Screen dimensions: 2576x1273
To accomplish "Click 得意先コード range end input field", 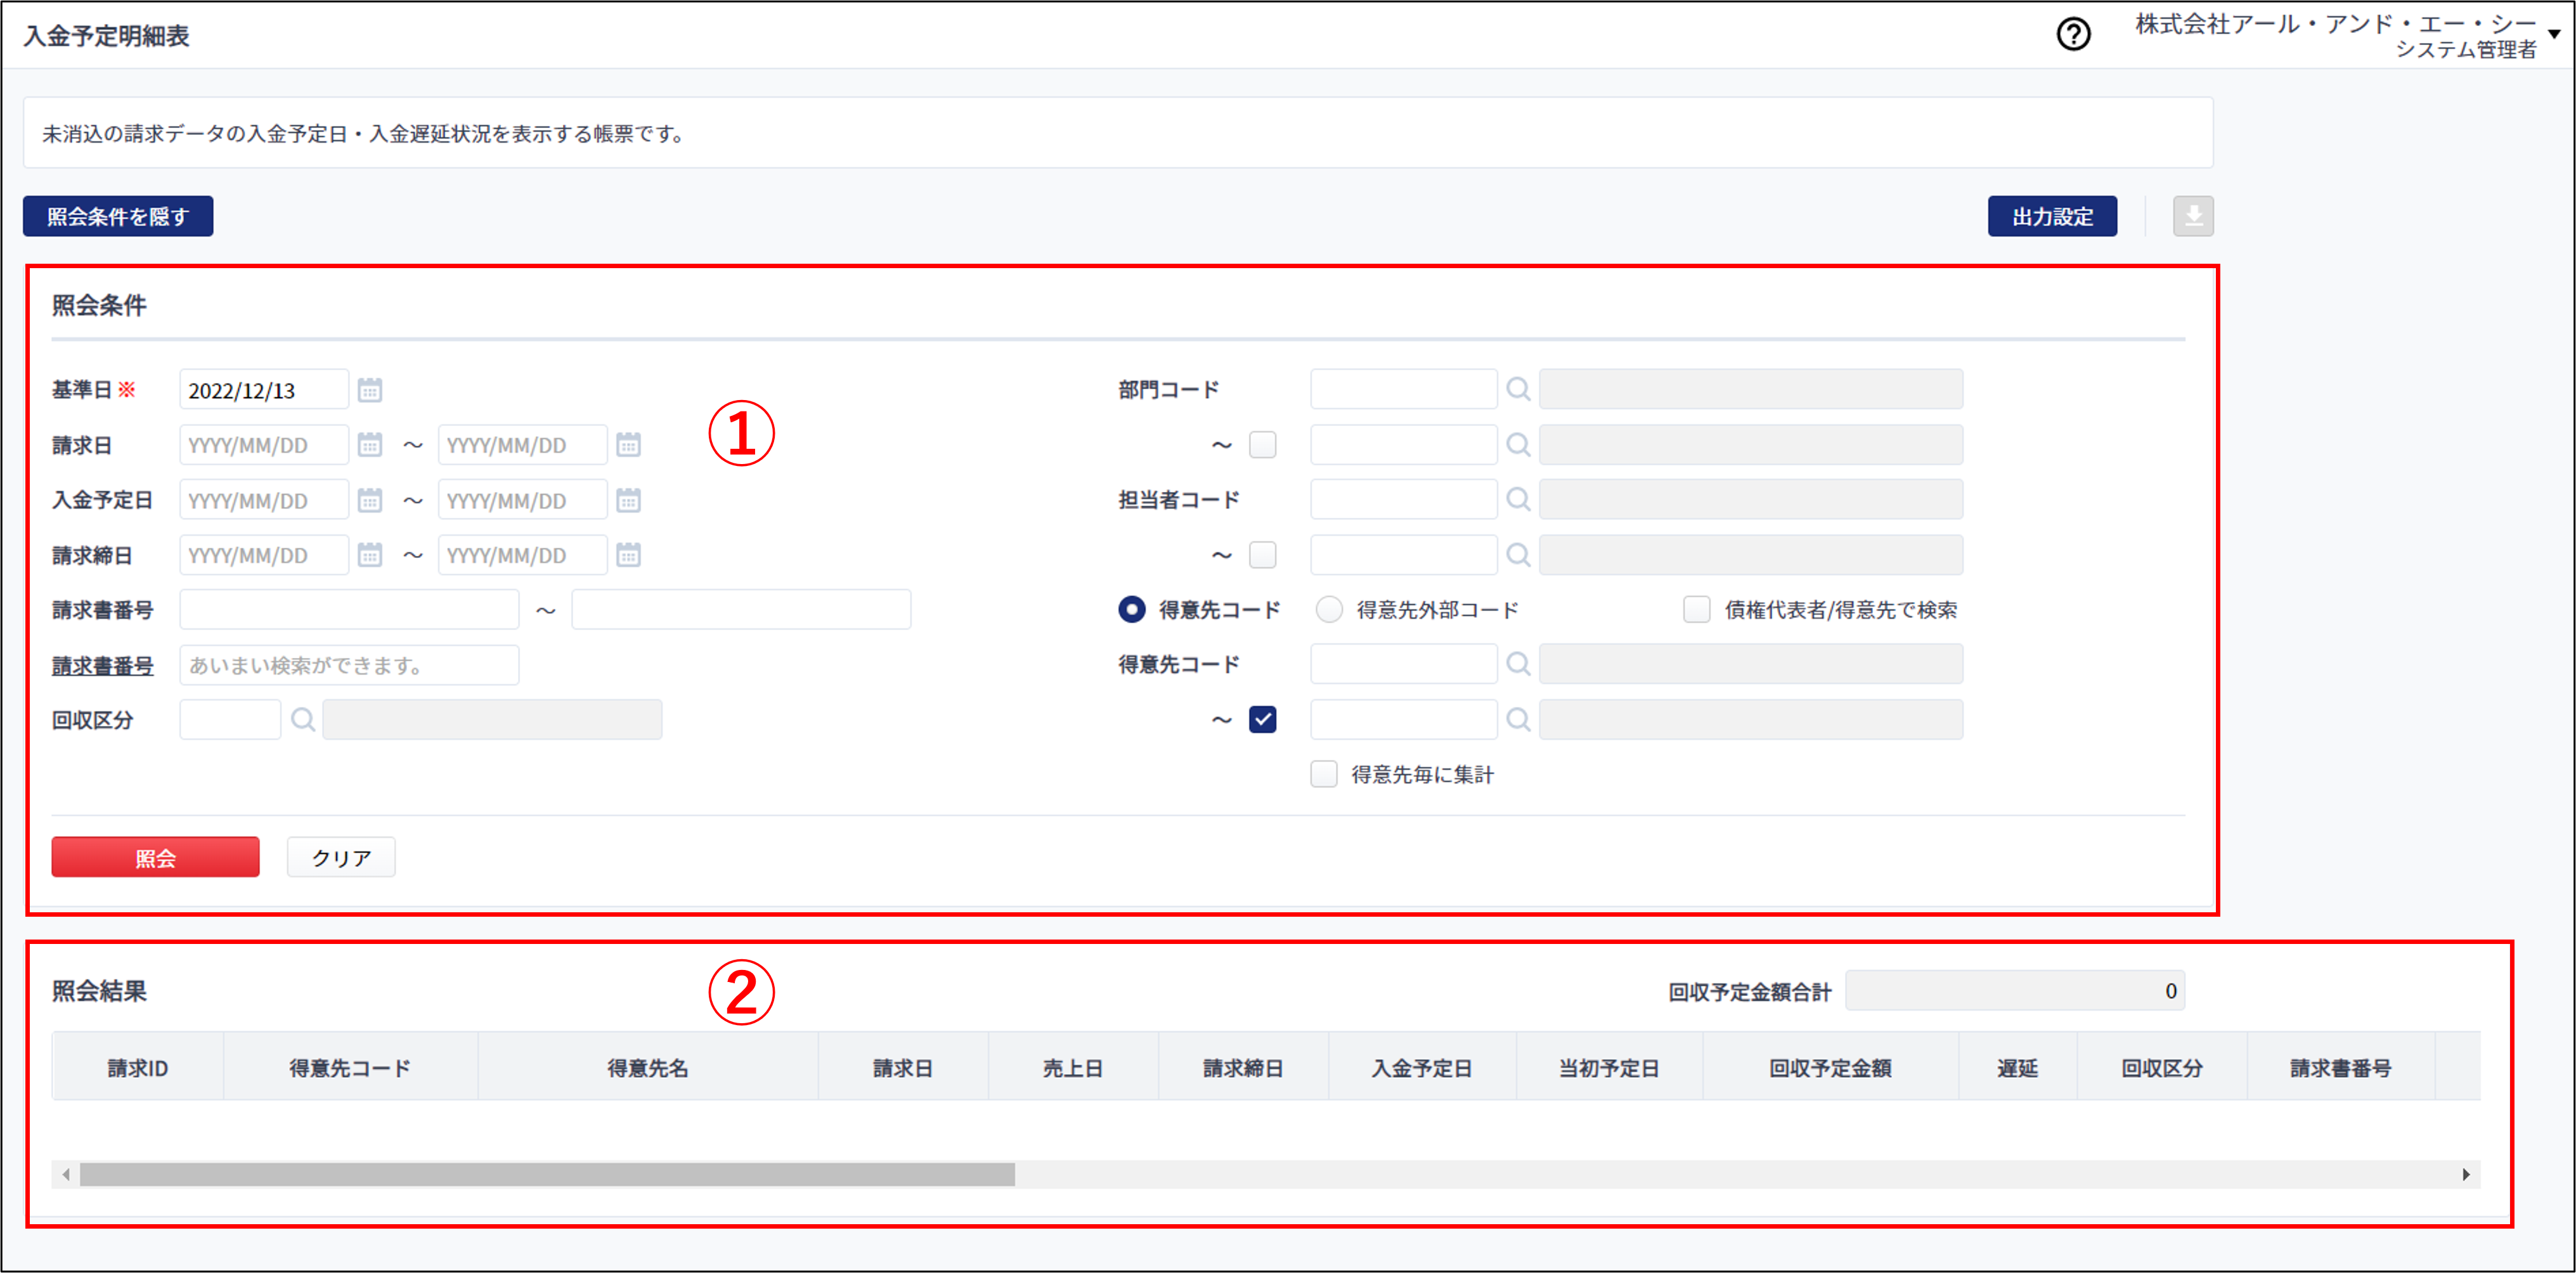I will [1403, 720].
